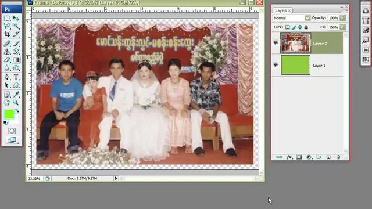Create a new layer
The height and width of the screenshot is (209, 372).
click(x=328, y=157)
